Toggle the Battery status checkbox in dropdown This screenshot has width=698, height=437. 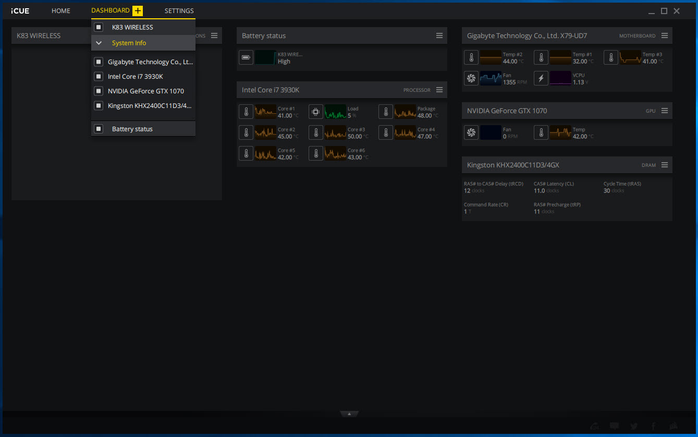click(x=99, y=129)
